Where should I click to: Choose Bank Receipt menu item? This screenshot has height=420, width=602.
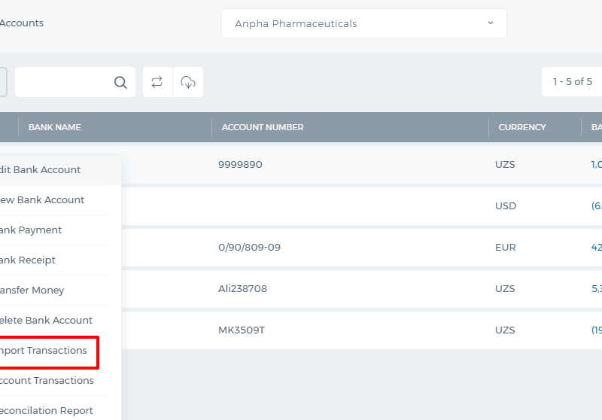click(x=28, y=260)
